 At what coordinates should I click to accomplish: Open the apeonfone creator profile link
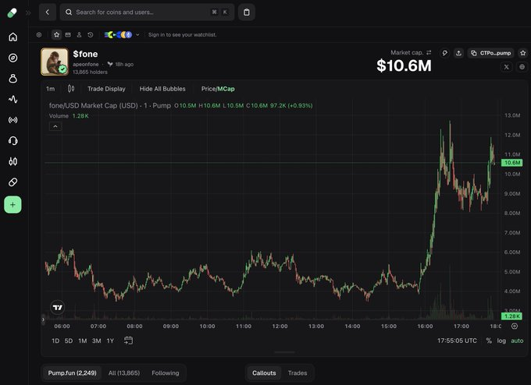tap(86, 64)
